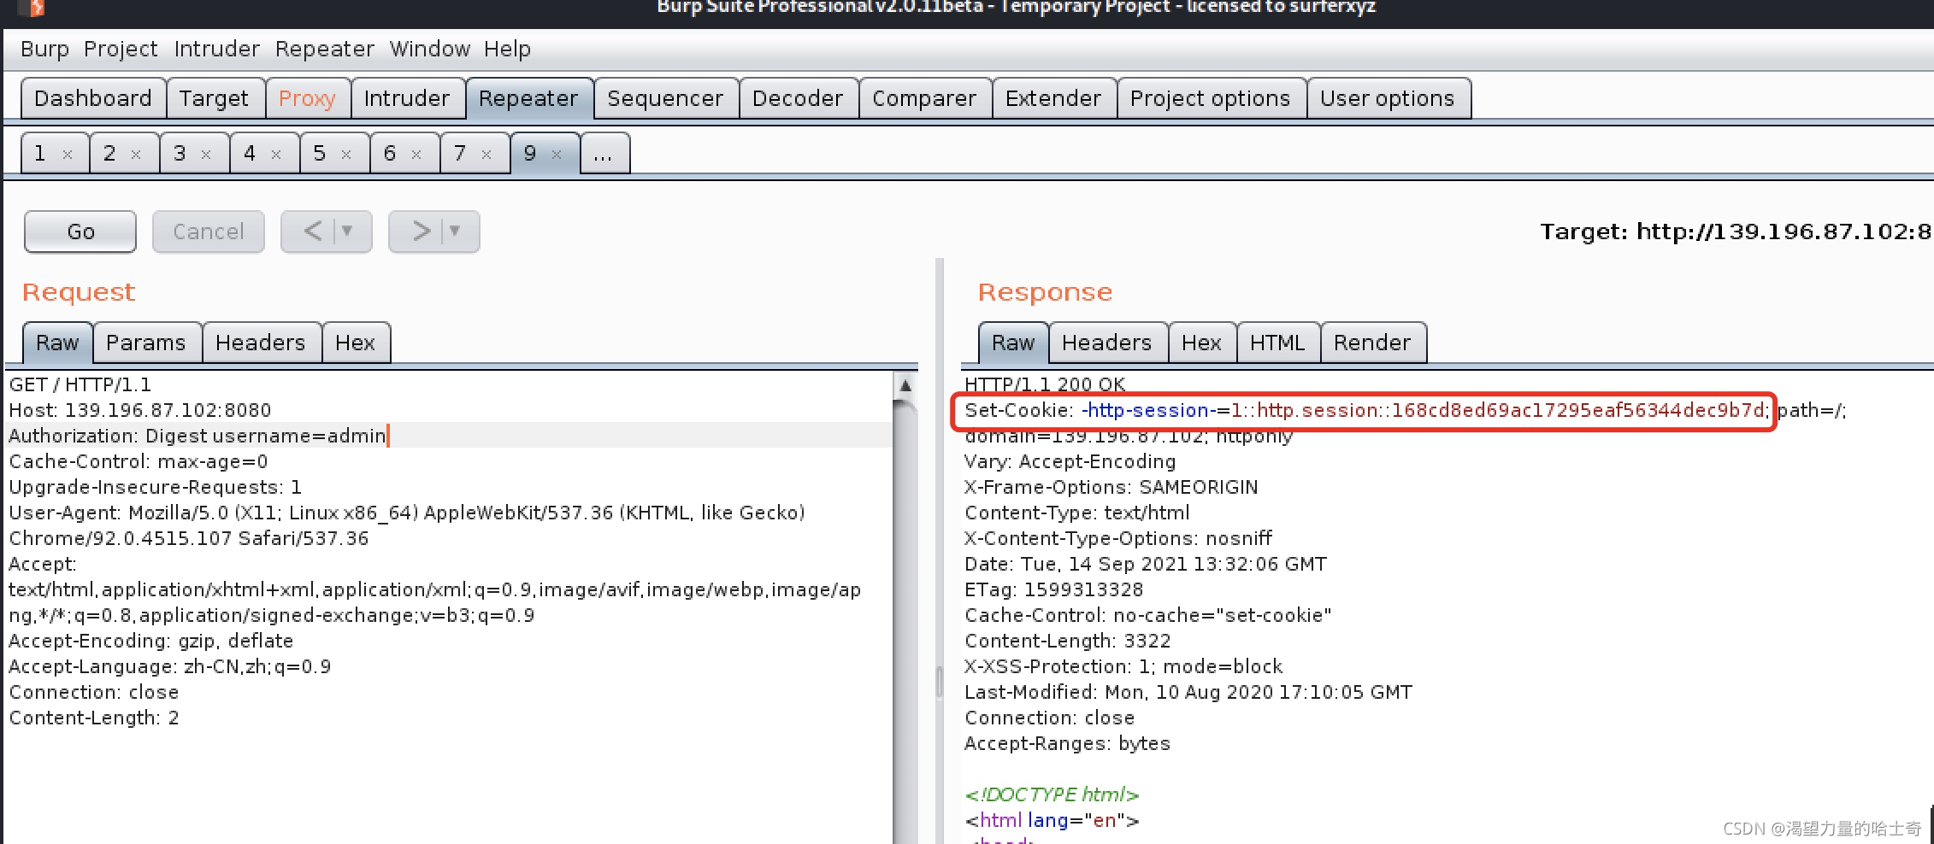Screen dimensions: 1934x844
Task: Click the X-Frame-Options: SAMEORIGIN line
Action: click(x=1111, y=487)
